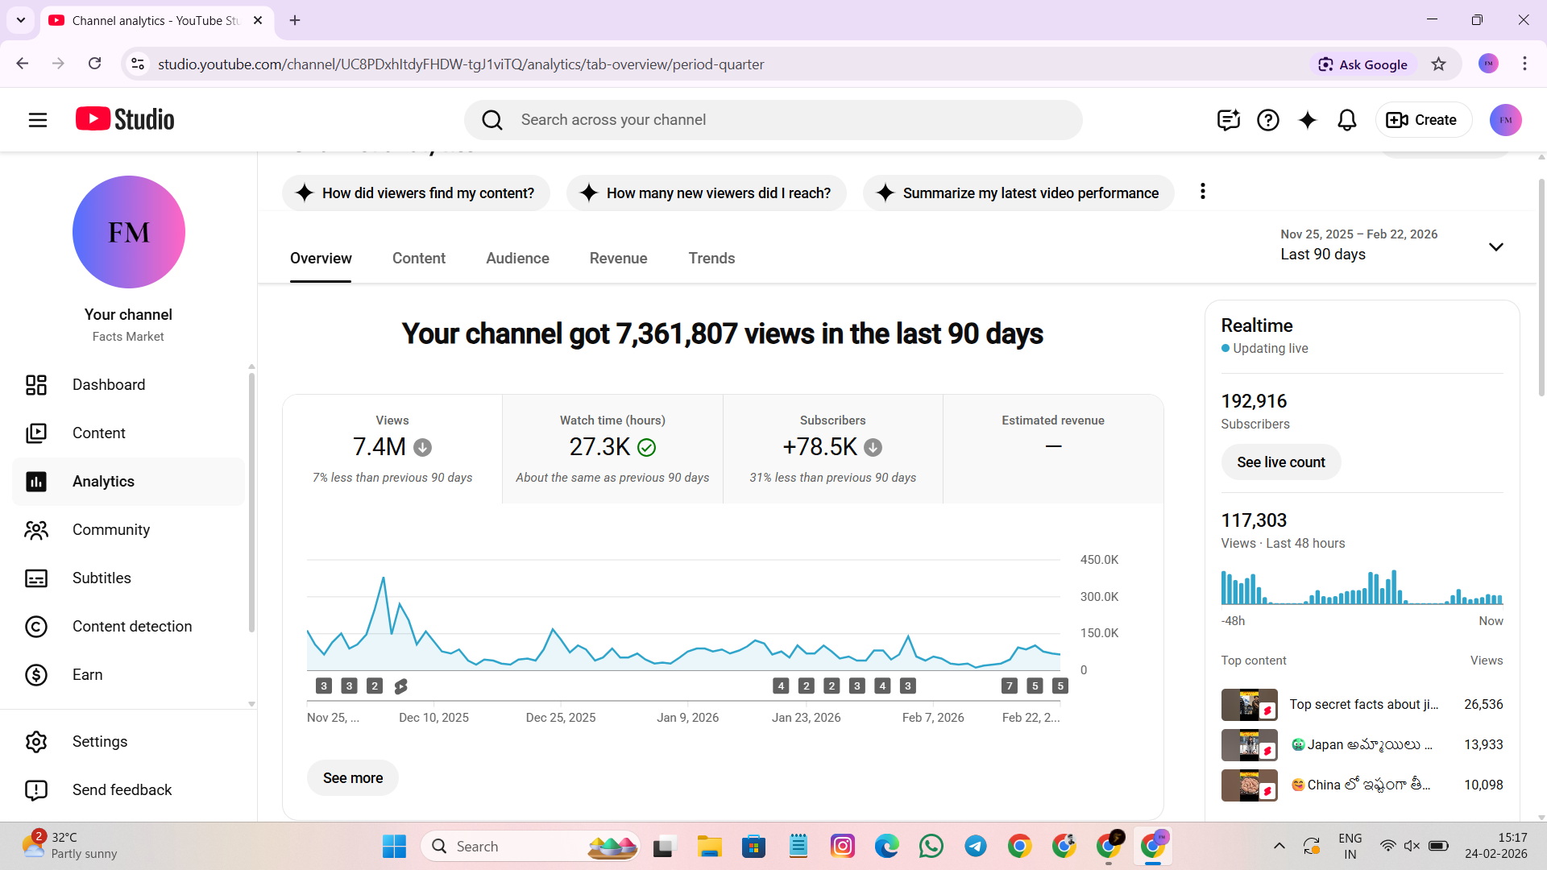The image size is (1547, 870).
Task: Open the hamburger menu in Studio header
Action: pos(38,120)
